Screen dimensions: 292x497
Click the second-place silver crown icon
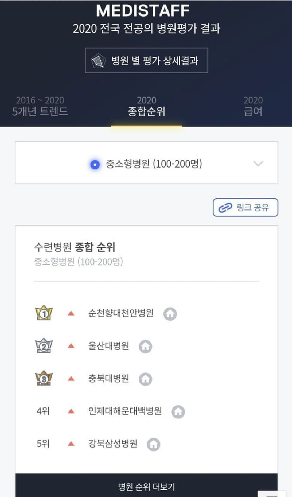44,346
